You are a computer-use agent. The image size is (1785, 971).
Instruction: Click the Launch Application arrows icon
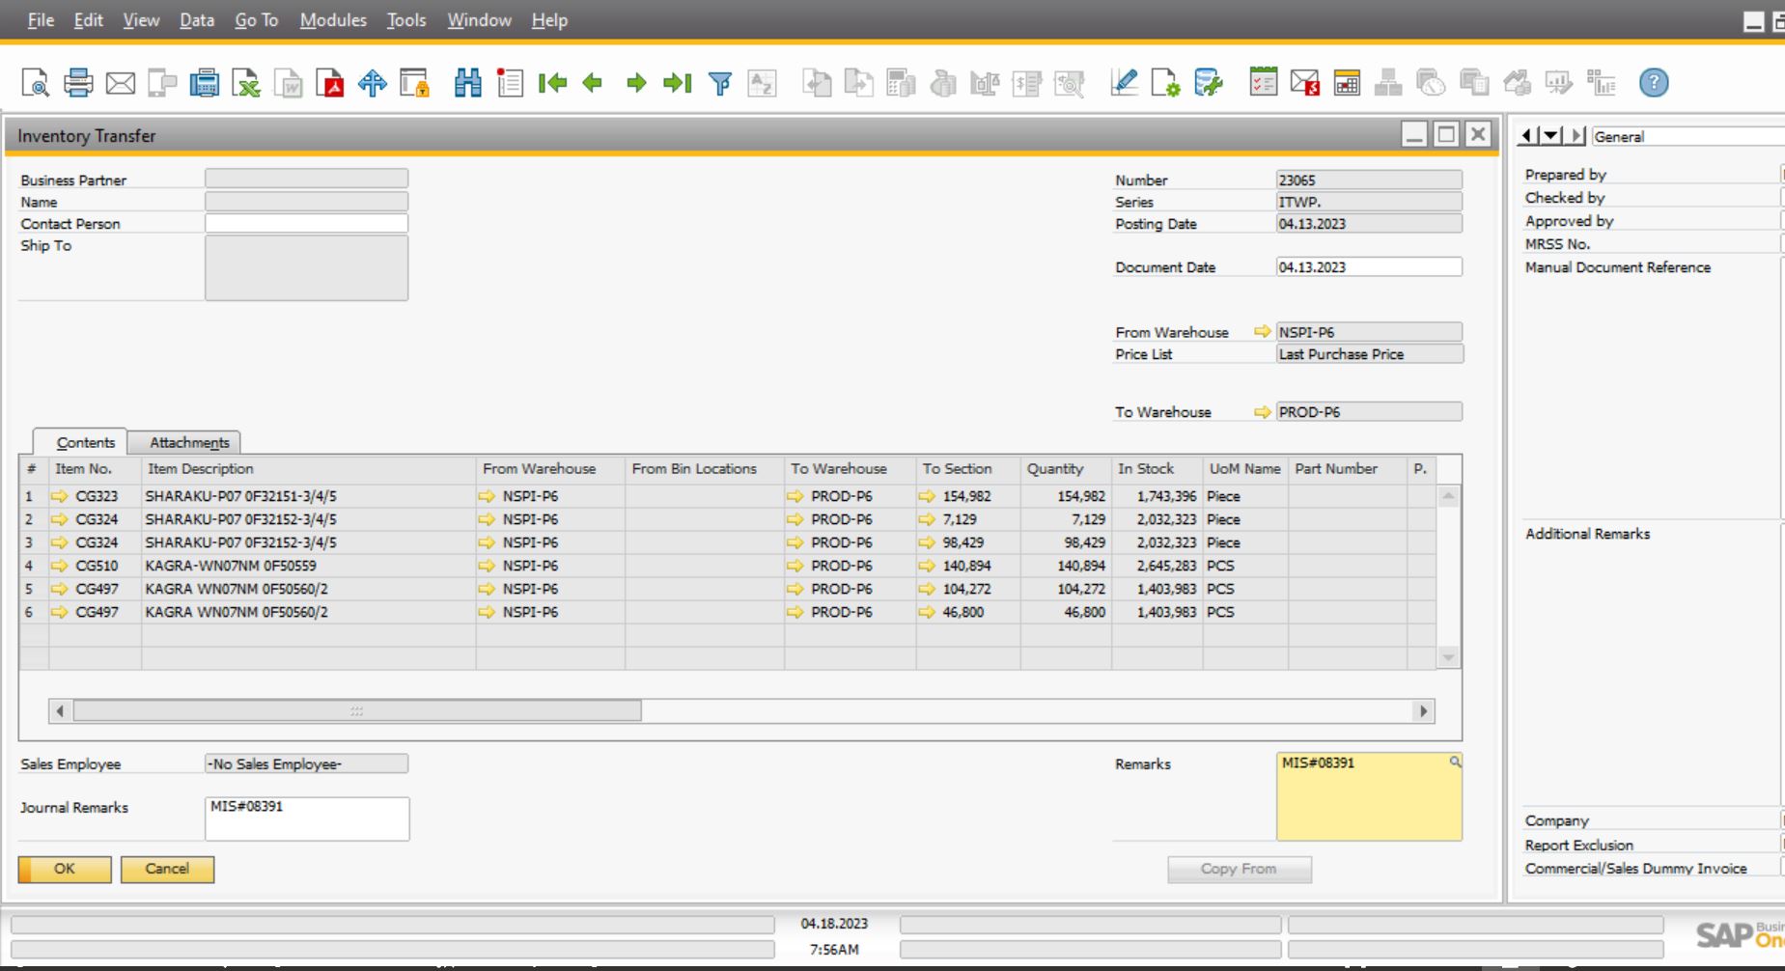click(373, 83)
